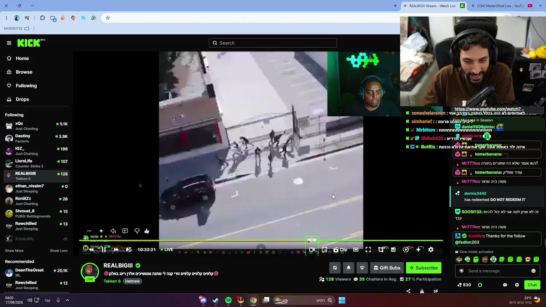Click the YouTube watch link in chat overlay
The height and width of the screenshot is (307, 546).
(489, 109)
